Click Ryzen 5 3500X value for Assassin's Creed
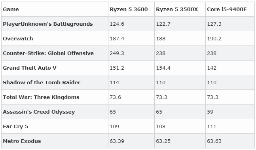The width and height of the screenshot is (256, 150). click(x=159, y=112)
